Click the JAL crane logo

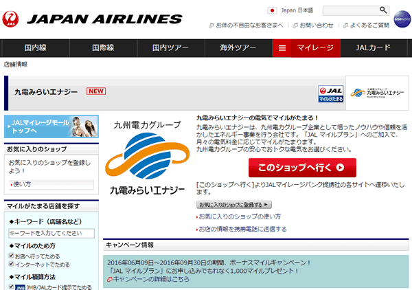11,18
